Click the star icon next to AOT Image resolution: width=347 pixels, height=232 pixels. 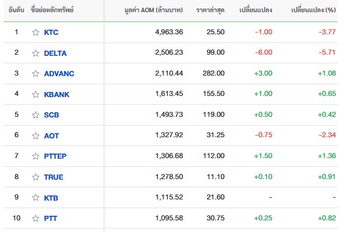point(36,135)
